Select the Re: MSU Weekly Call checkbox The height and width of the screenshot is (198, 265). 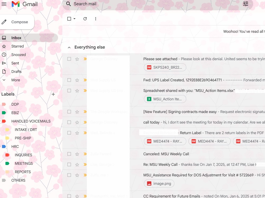[69, 164]
